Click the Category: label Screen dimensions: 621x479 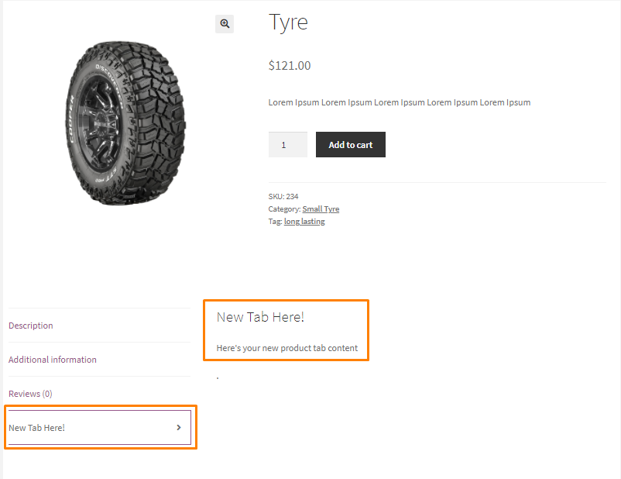pos(284,209)
